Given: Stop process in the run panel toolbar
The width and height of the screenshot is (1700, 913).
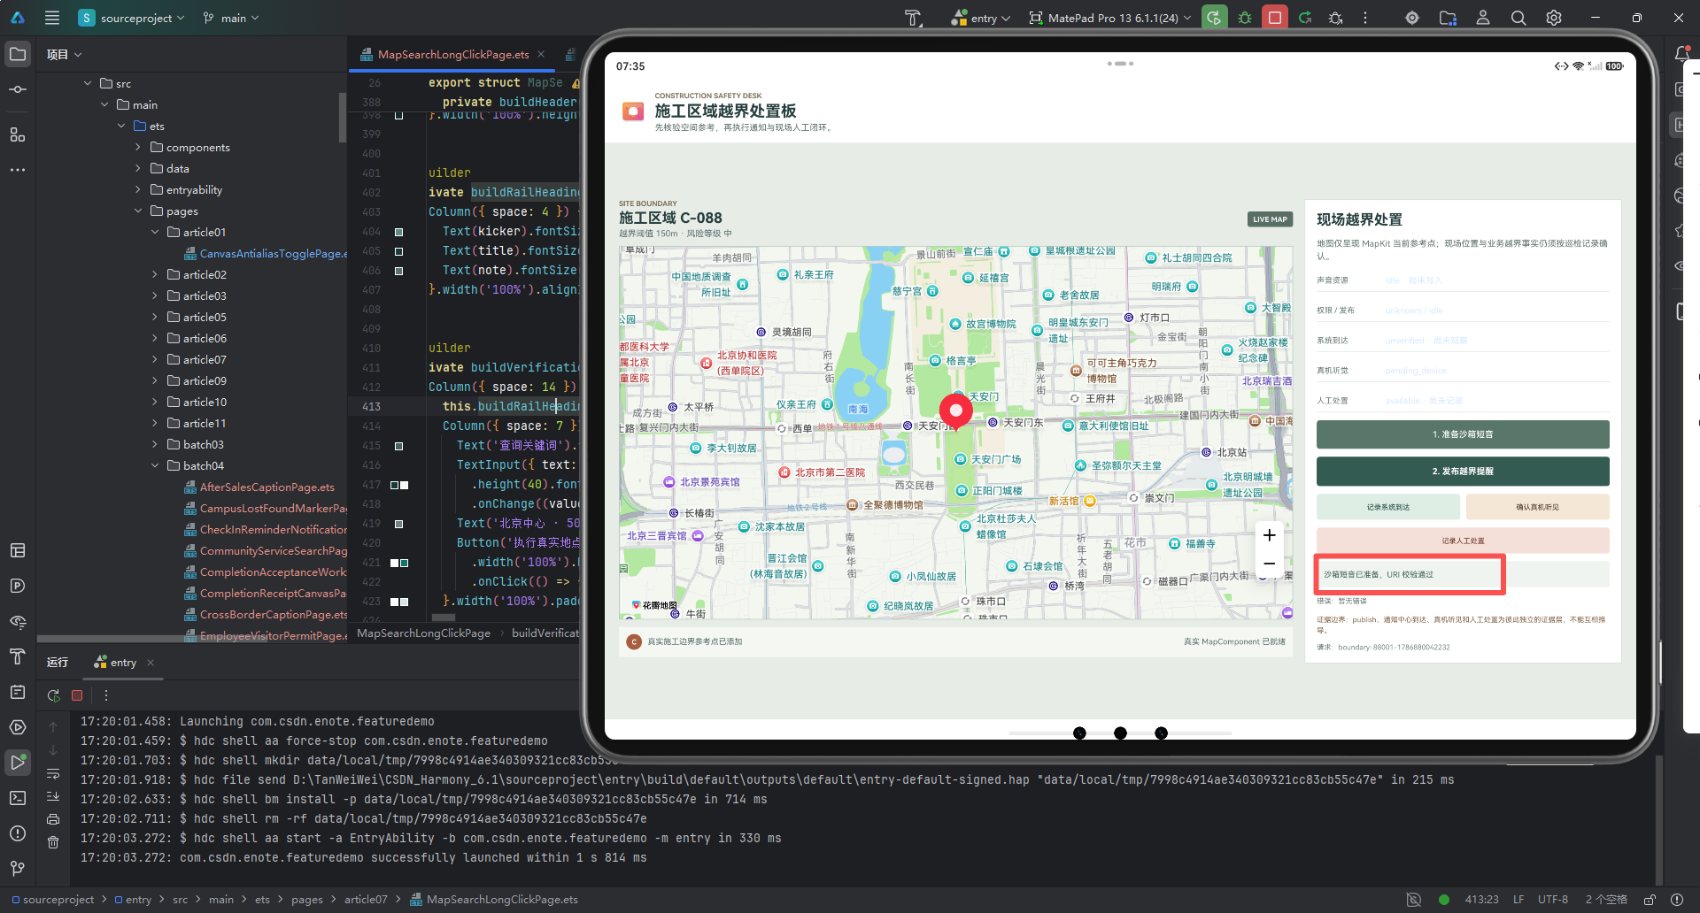Looking at the screenshot, I should [x=77, y=695].
